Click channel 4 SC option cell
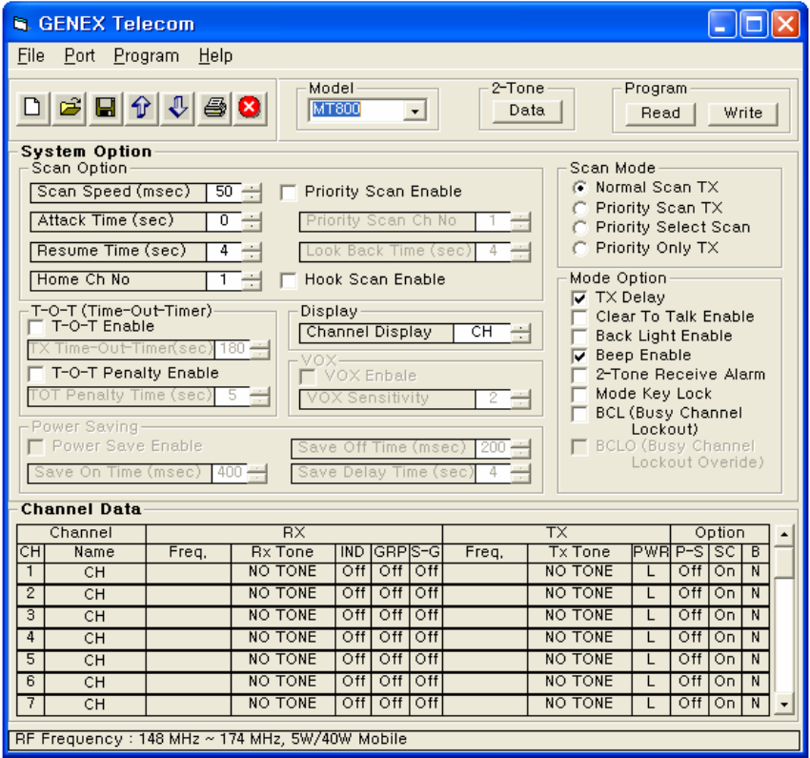The image size is (810, 758). coord(724,638)
